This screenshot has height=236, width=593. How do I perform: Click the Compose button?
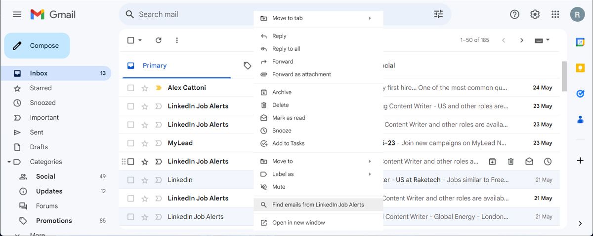pyautogui.click(x=37, y=46)
